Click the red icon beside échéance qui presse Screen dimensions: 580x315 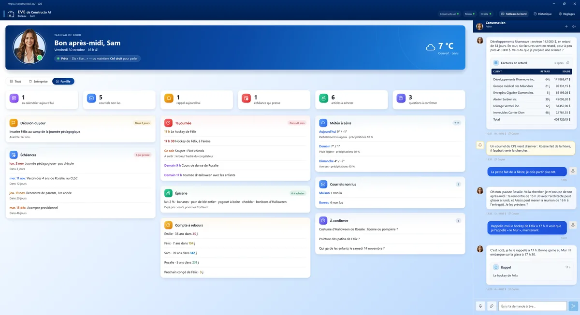click(246, 99)
